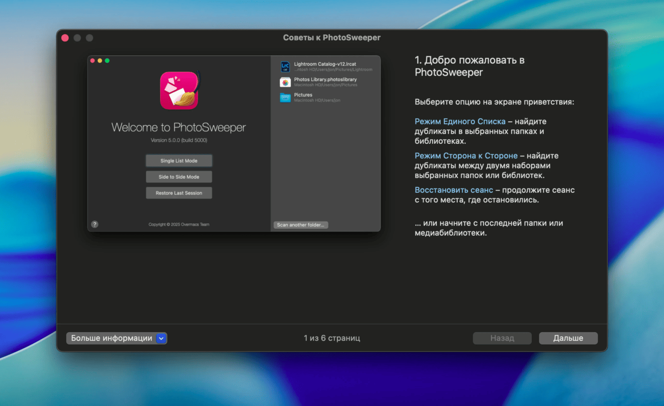This screenshot has height=406, width=664.
Task: Click the Назад button
Action: [502, 338]
